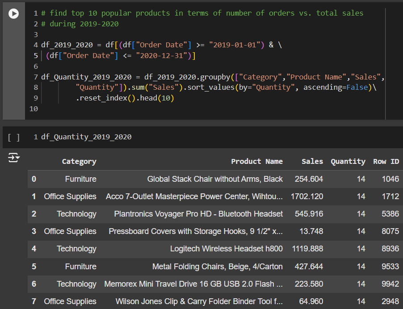Viewport: 403px width, 309px height.
Task: Select row index 0 in the table
Action: 34,179
